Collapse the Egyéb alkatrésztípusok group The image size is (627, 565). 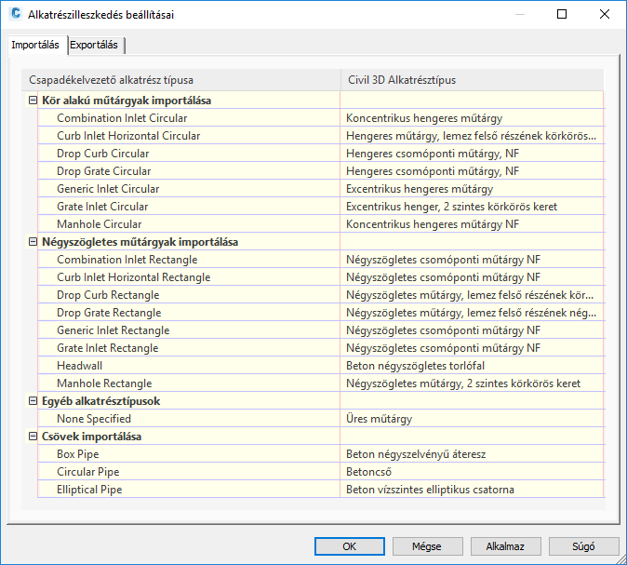click(33, 401)
